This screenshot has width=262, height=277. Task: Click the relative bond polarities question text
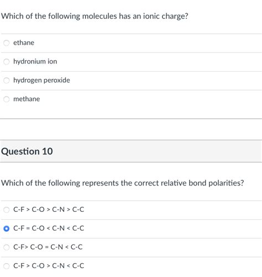point(123,183)
